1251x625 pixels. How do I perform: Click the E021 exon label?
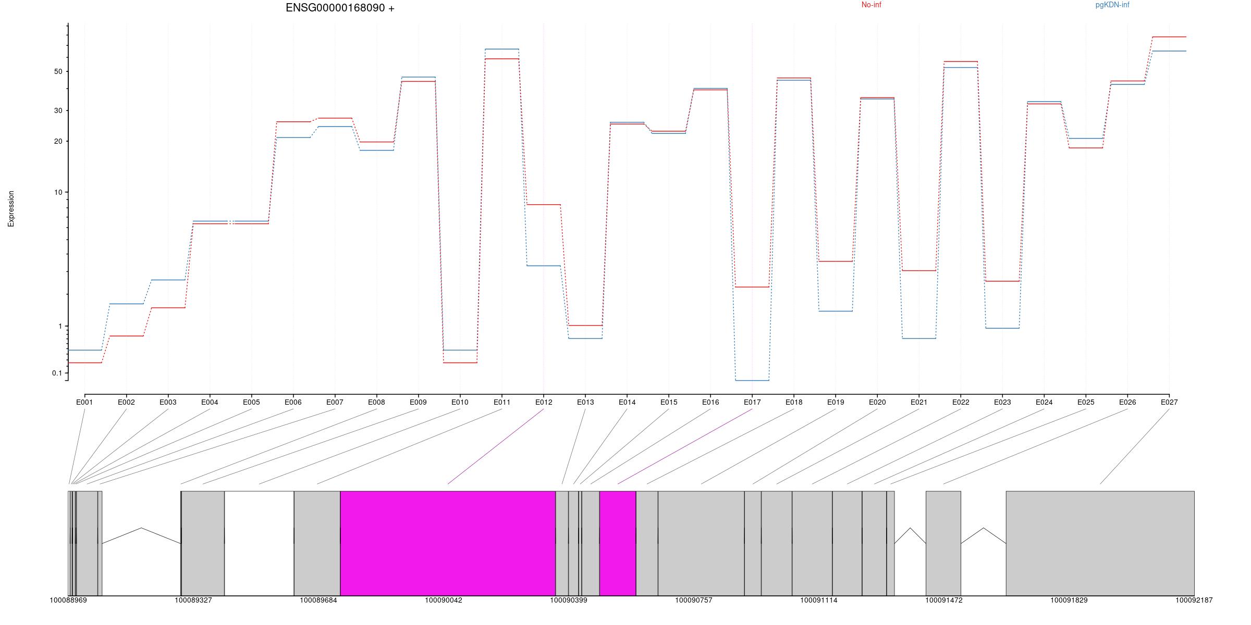pyautogui.click(x=919, y=402)
